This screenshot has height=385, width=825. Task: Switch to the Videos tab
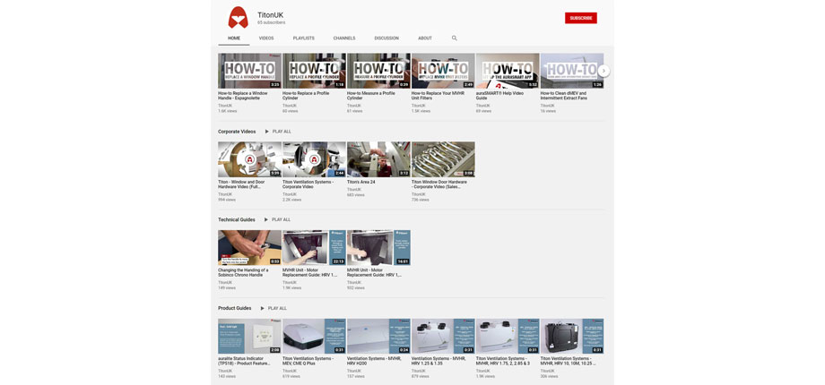click(266, 38)
